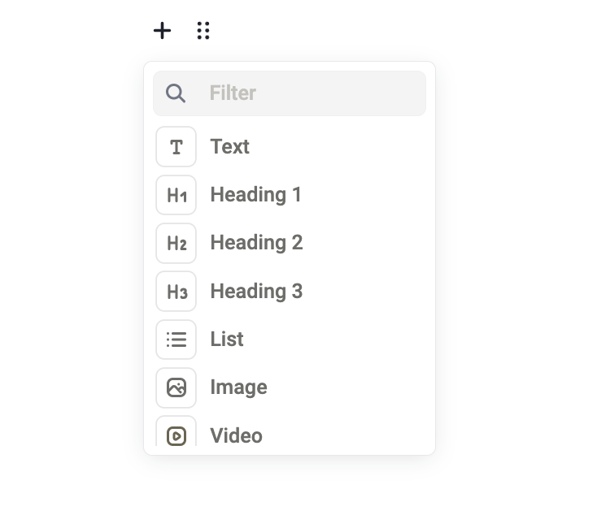610x515 pixels.
Task: Click the bulleted list icon
Action: (176, 340)
